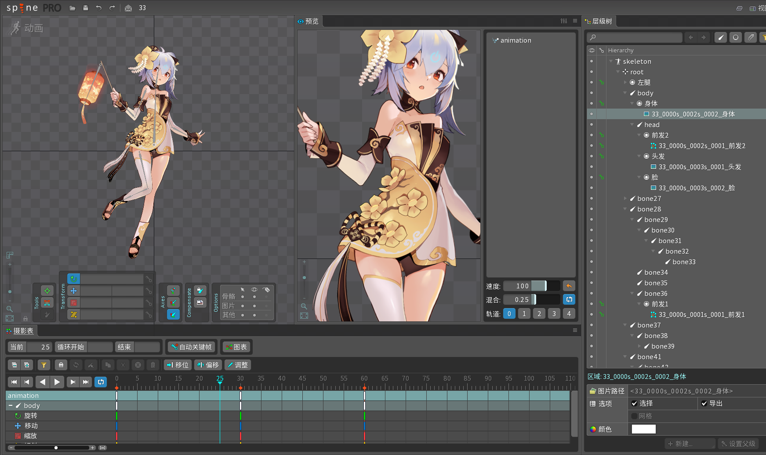Filter dopesheet with the funnel icon
The height and width of the screenshot is (455, 766).
(44, 365)
